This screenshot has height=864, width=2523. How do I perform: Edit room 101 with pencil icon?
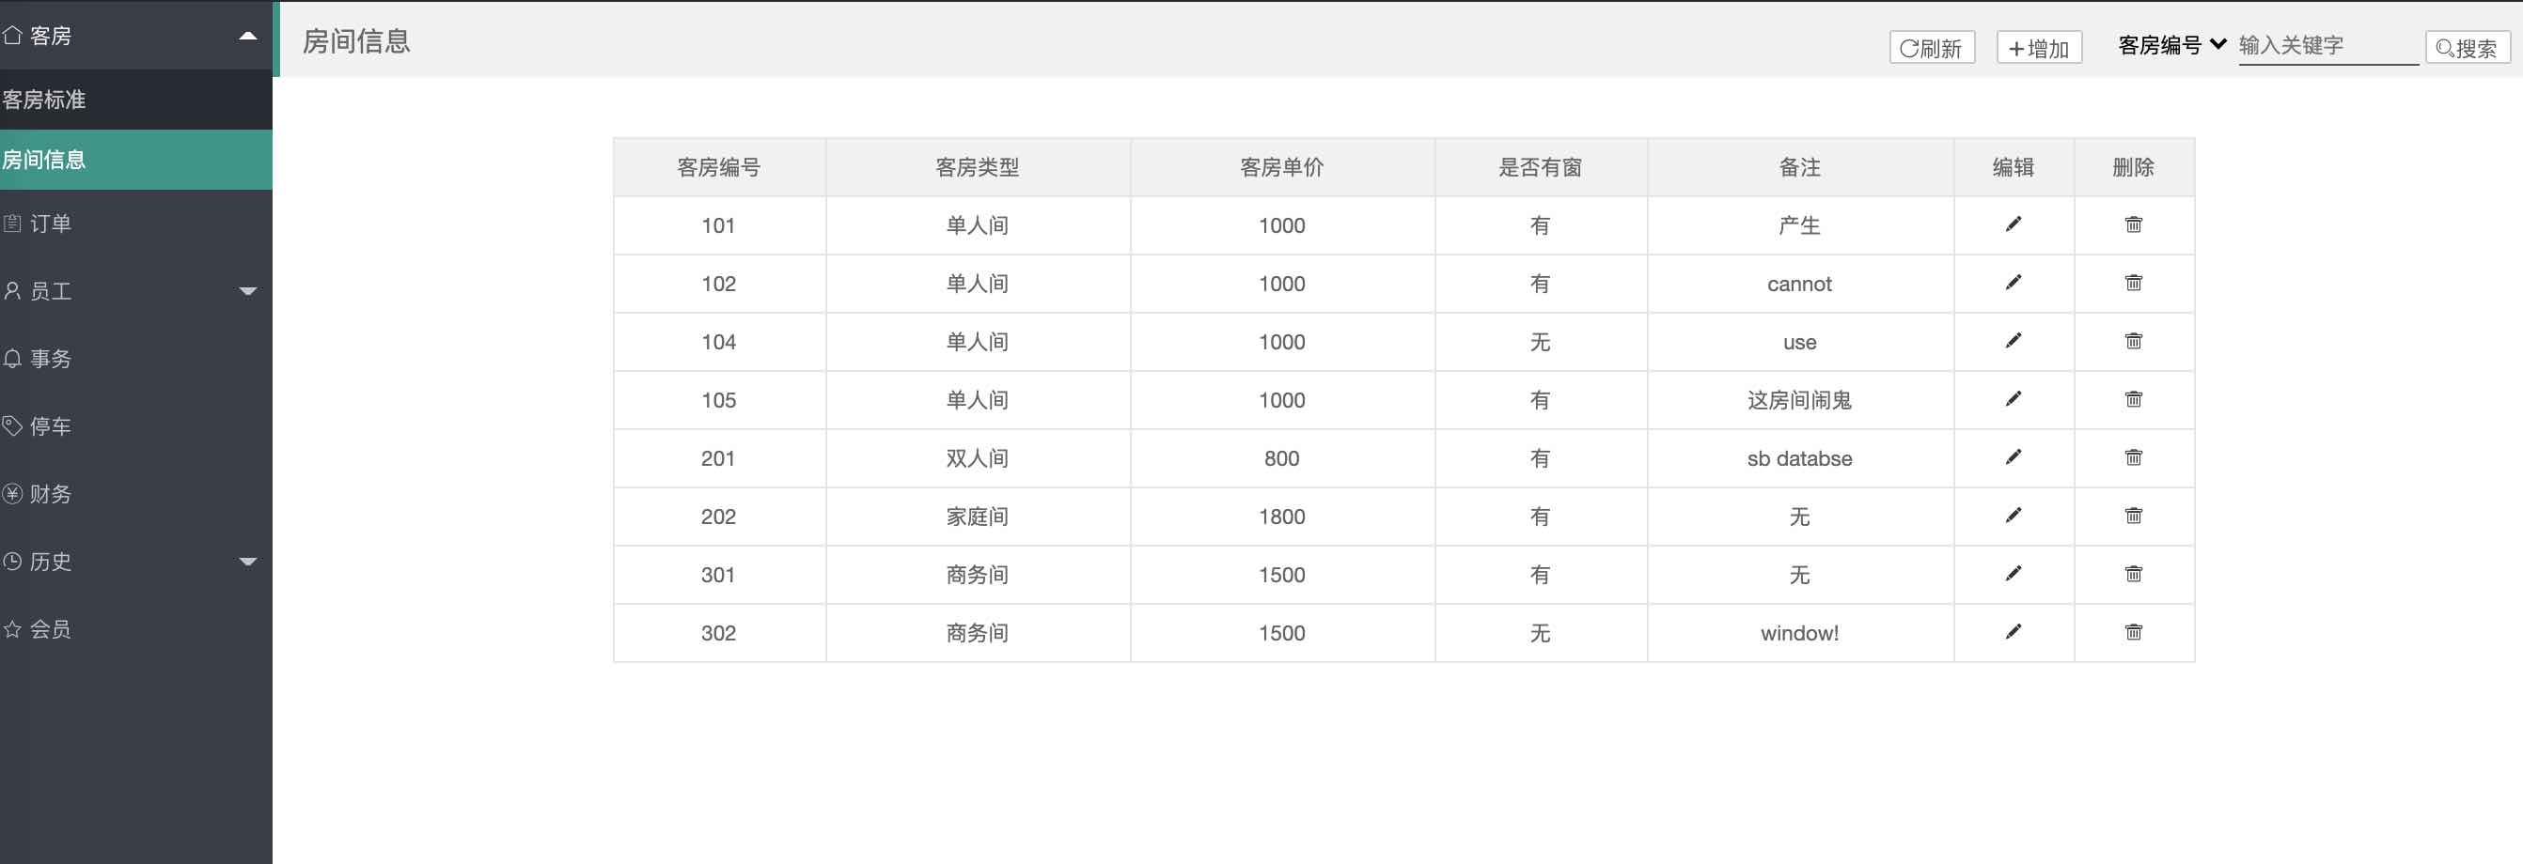pos(2013,224)
